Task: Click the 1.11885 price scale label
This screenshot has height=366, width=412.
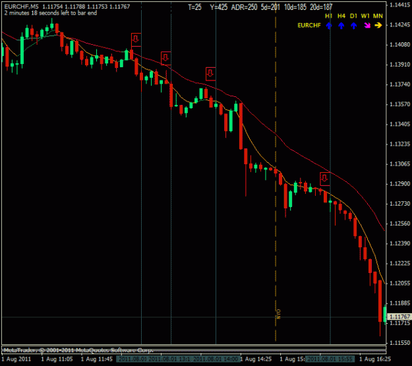Action: click(x=399, y=303)
